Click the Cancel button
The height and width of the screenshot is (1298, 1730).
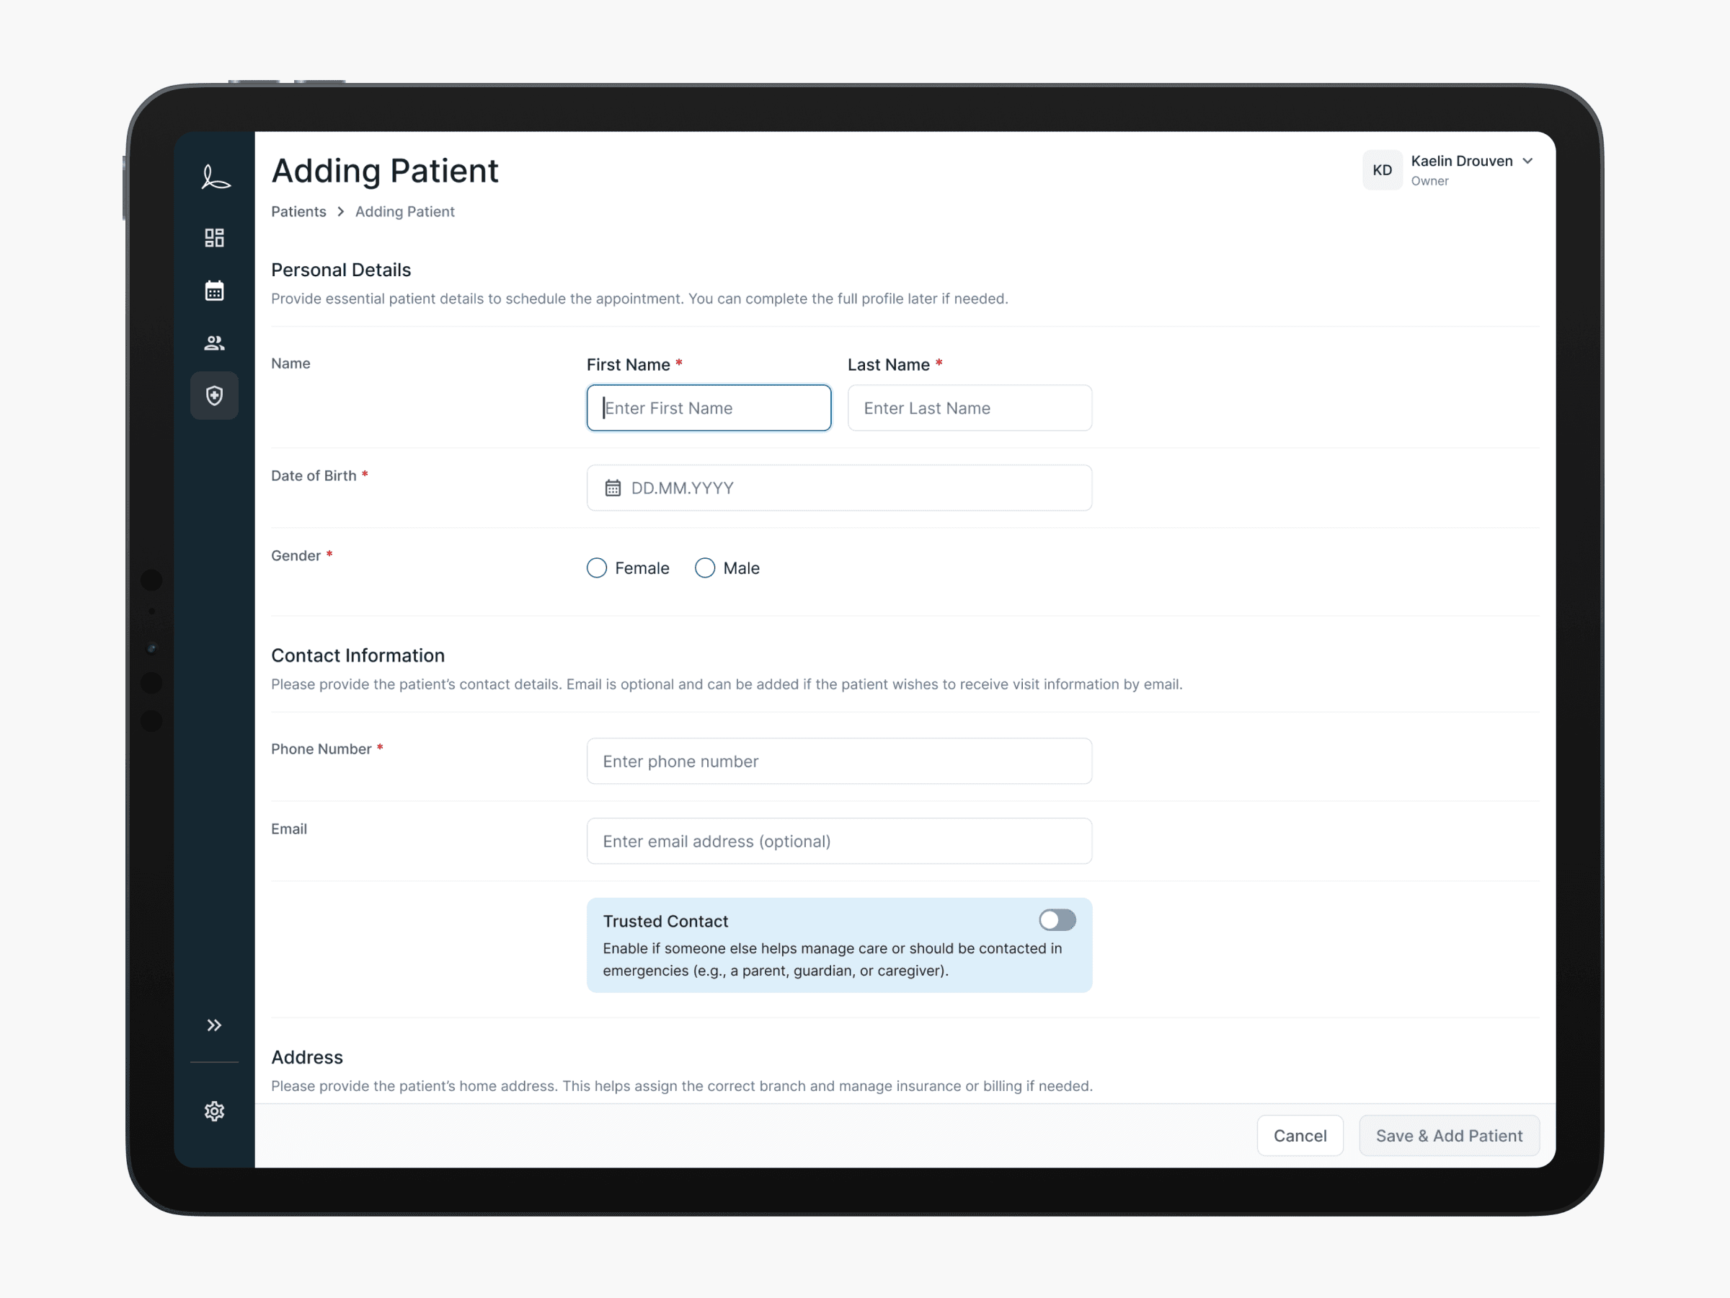1299,1135
